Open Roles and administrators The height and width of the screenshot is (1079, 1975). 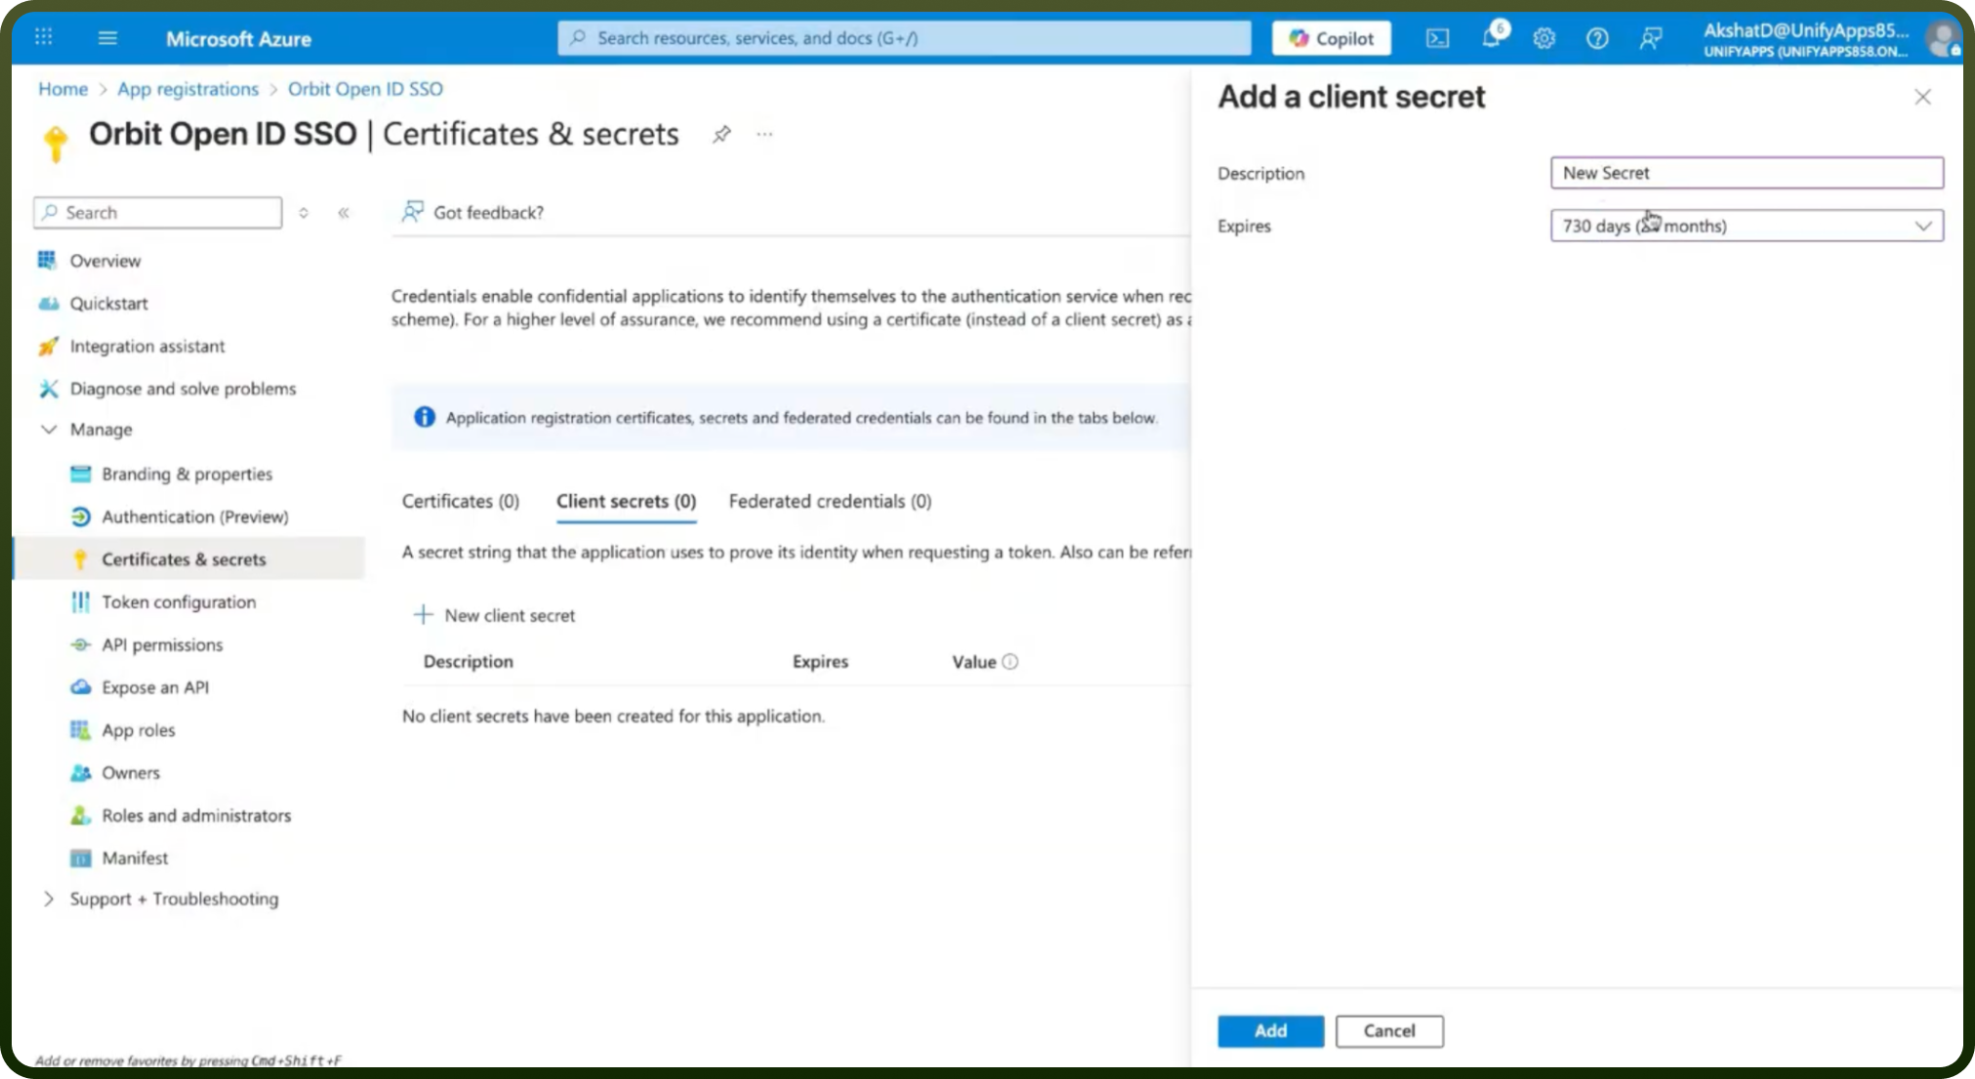tap(196, 815)
